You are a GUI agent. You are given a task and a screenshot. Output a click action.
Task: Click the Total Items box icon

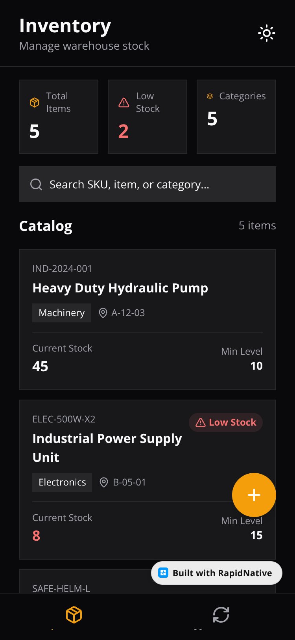point(35,102)
